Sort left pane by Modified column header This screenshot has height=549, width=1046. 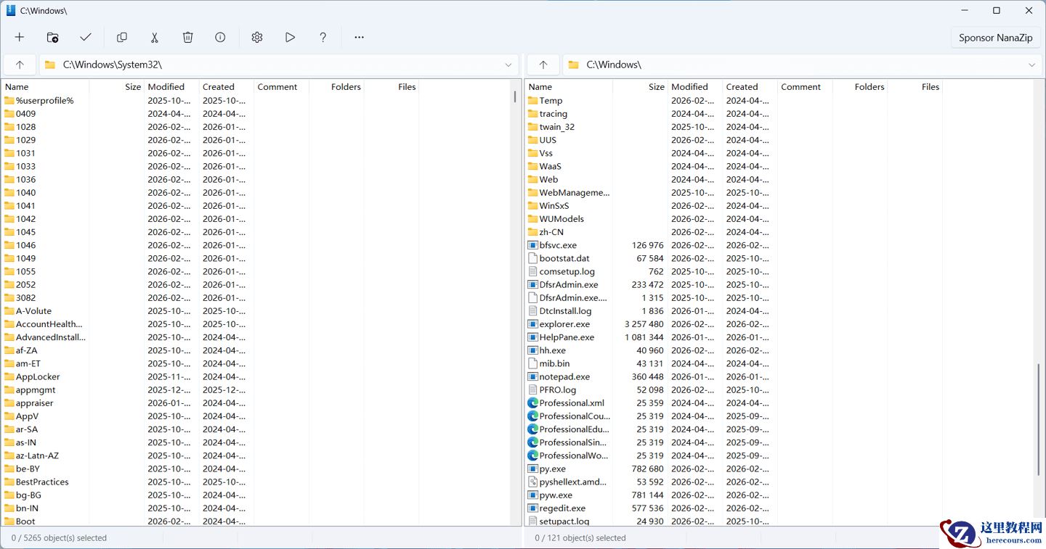click(166, 86)
